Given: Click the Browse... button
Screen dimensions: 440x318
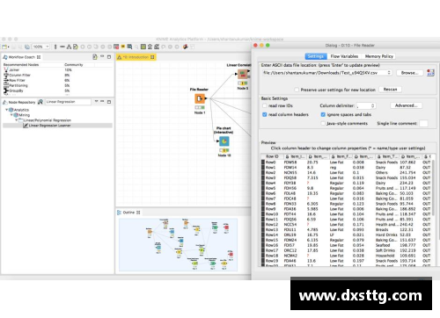Looking at the screenshot, I should (409, 73).
